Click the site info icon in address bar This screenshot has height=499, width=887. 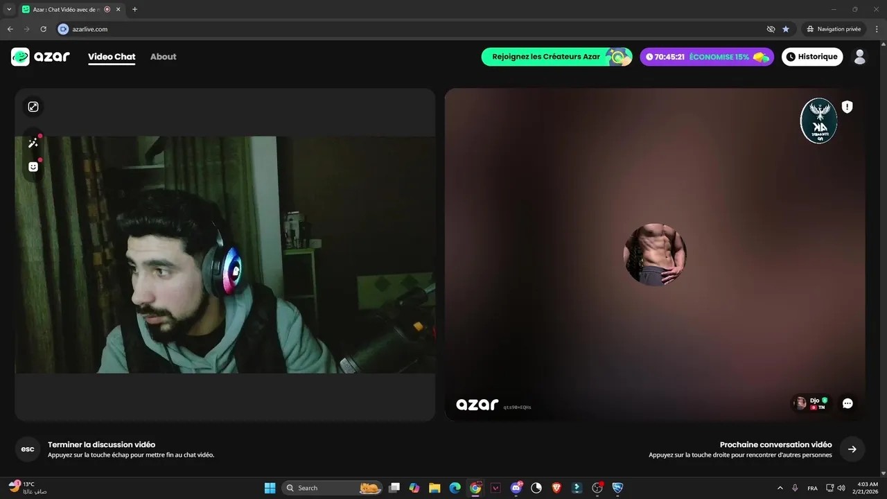pyautogui.click(x=64, y=29)
